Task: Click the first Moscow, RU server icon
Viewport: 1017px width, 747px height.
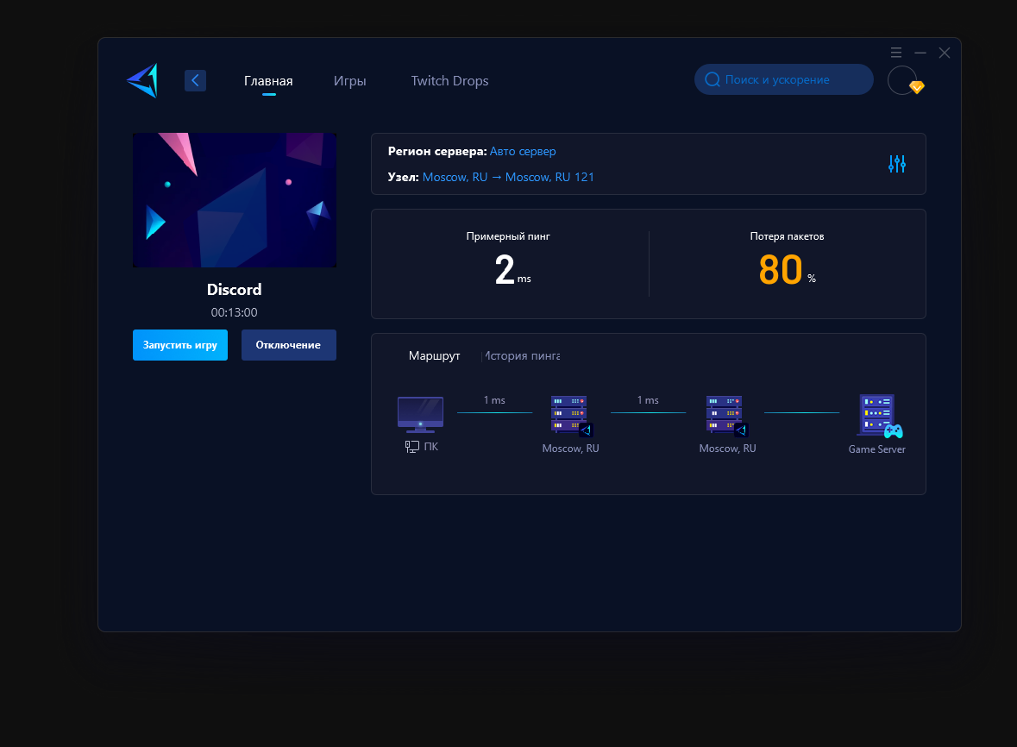Action: pos(571,416)
